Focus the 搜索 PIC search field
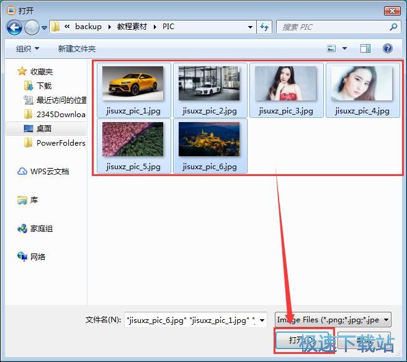 334,27
